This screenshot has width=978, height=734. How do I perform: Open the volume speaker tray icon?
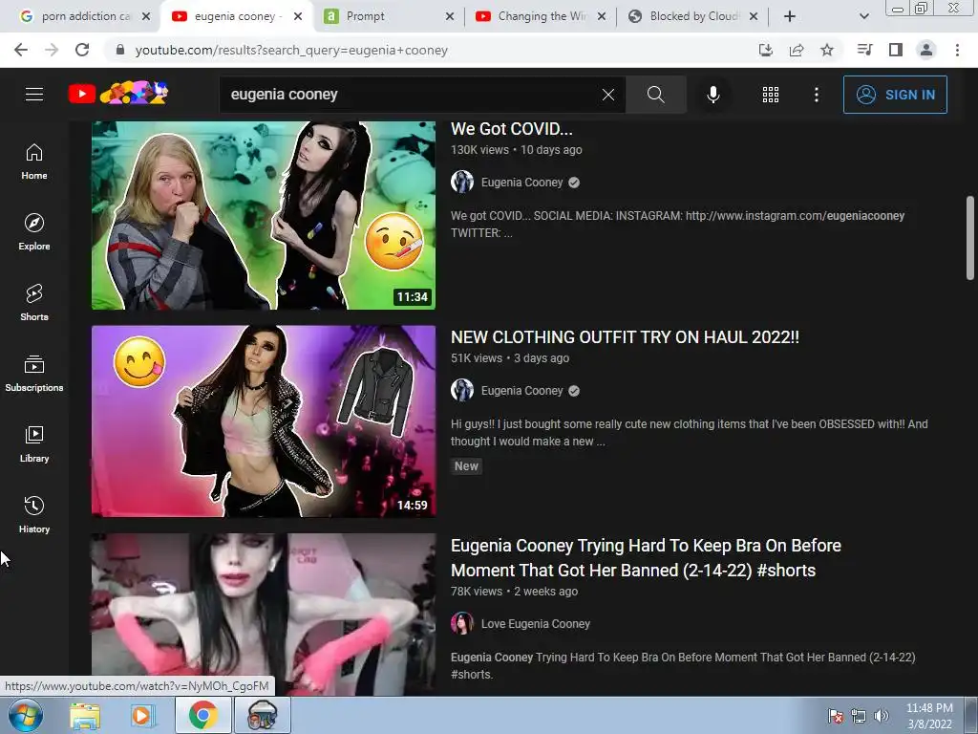(881, 716)
